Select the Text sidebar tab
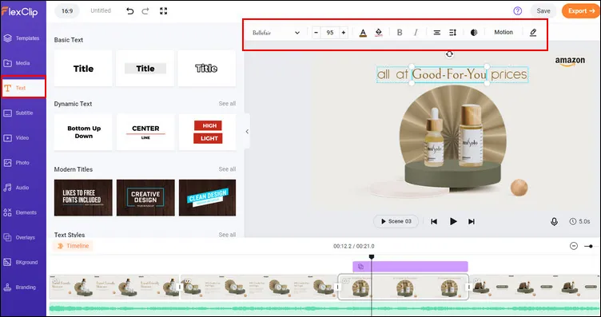The height and width of the screenshot is (317, 601). click(23, 88)
